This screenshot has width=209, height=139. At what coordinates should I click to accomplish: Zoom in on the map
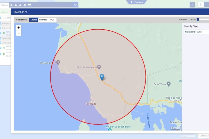pos(19,28)
